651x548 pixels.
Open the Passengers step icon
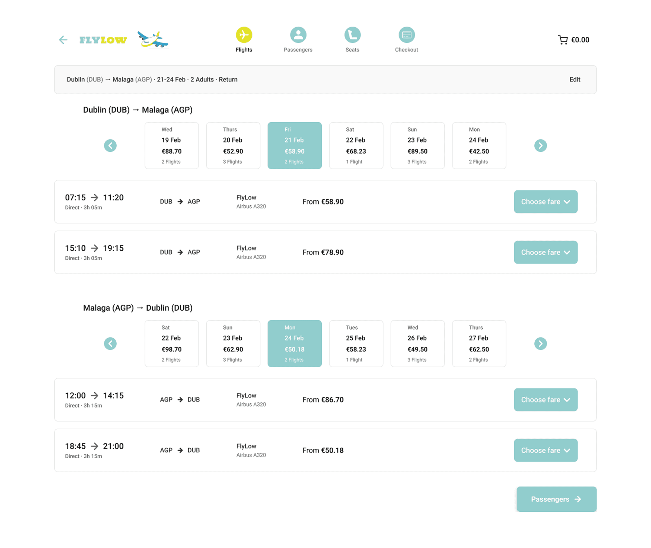click(298, 35)
